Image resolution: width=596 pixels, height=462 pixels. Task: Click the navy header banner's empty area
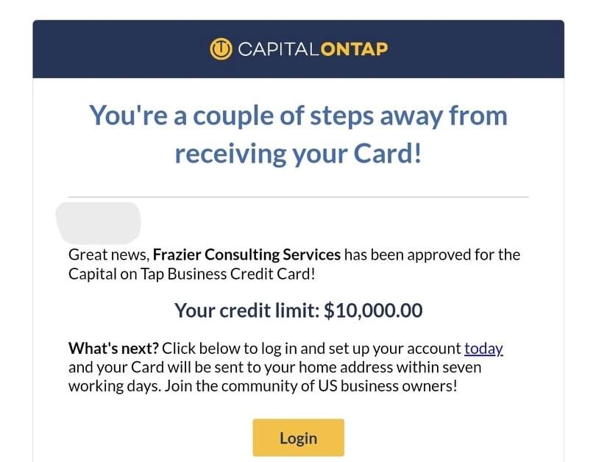110,49
